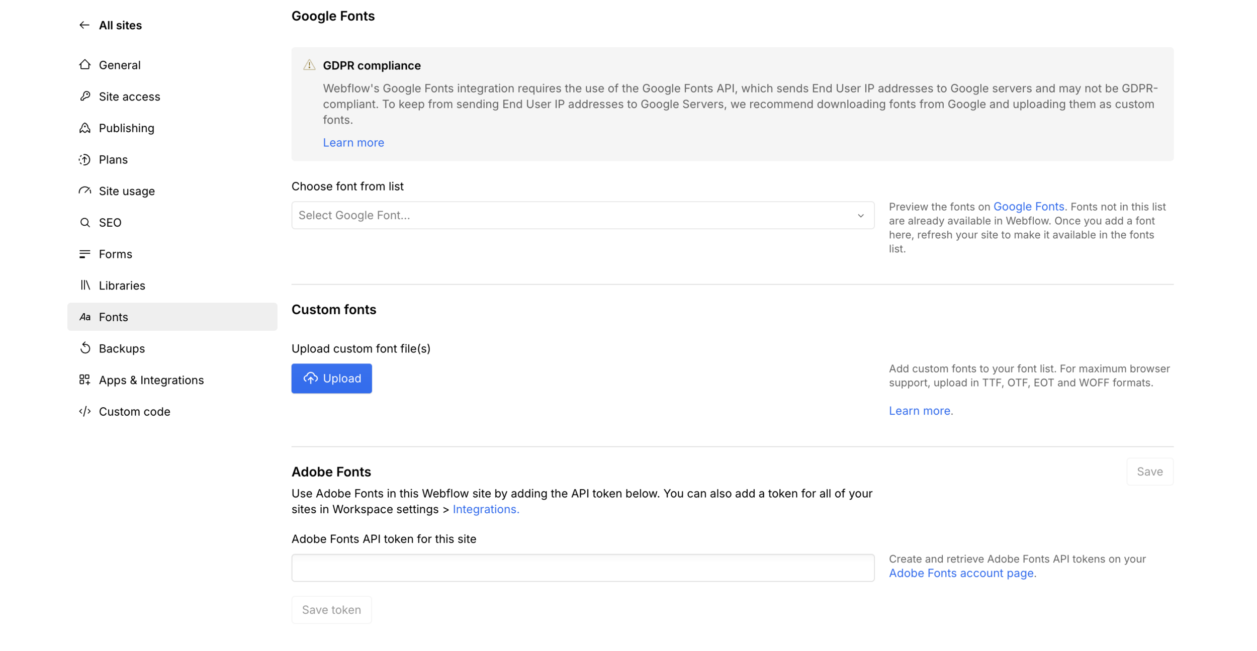This screenshot has width=1257, height=651.
Task: Open the Select Google Font dropdown
Action: [573, 215]
